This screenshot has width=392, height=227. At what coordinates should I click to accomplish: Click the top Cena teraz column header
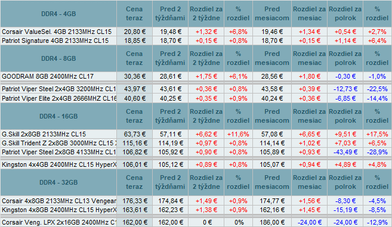[134, 14]
